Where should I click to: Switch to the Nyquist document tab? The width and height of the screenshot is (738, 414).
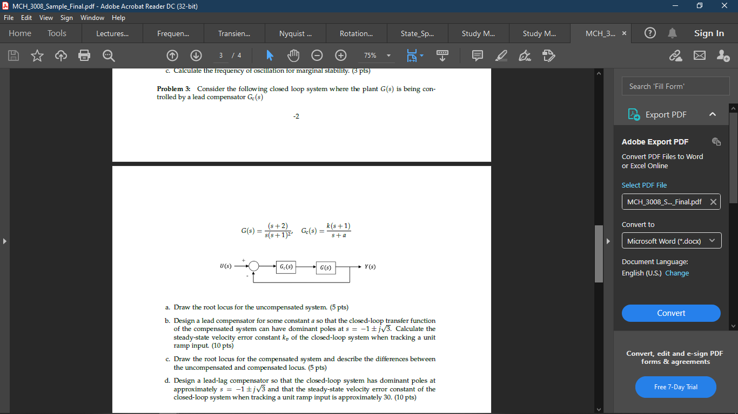[x=295, y=33]
